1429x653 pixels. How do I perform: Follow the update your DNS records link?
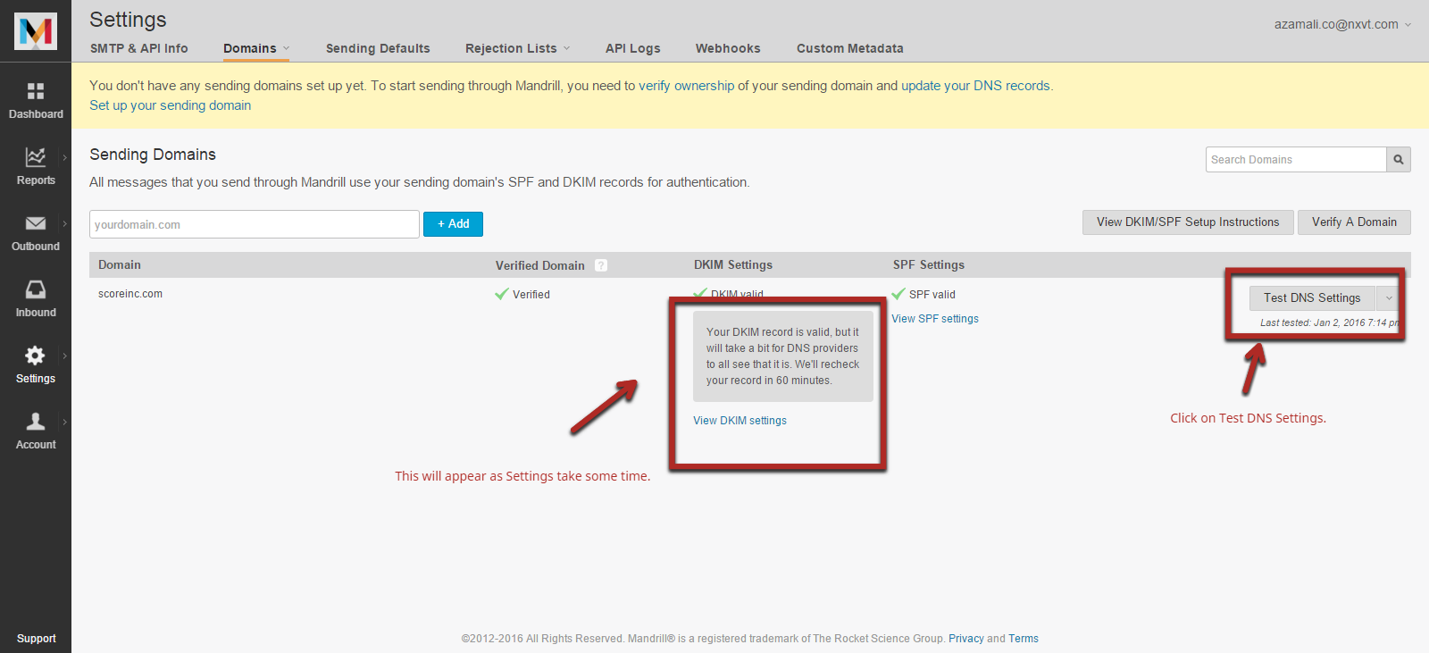[x=975, y=86]
